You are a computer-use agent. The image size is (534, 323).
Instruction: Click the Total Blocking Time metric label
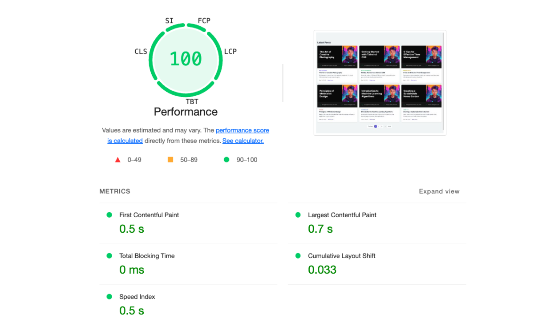[147, 256]
